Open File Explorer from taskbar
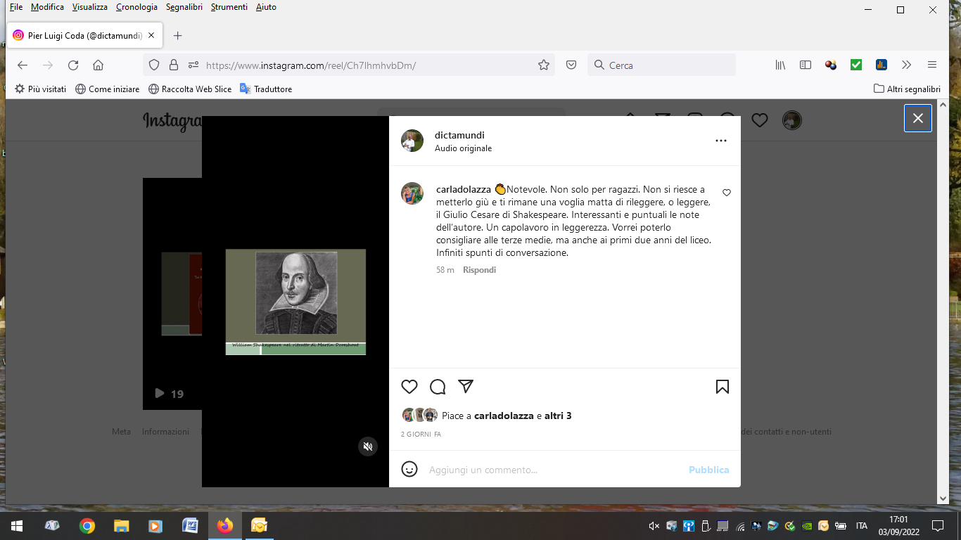The width and height of the screenshot is (961, 540). 122,525
